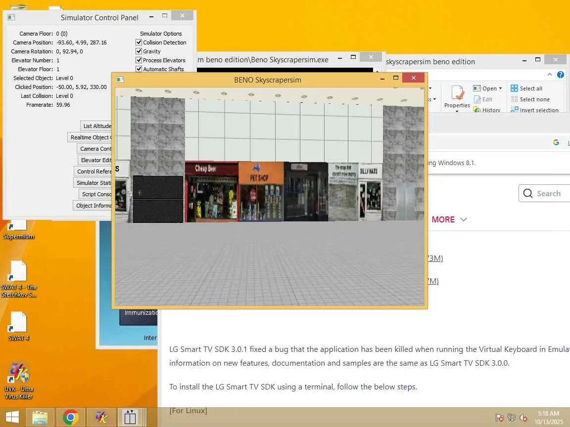Click the Cheap Beer shop in simulator
This screenshot has width=570, height=427.
coord(212,192)
